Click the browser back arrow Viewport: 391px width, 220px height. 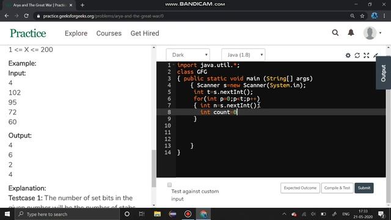[7, 16]
